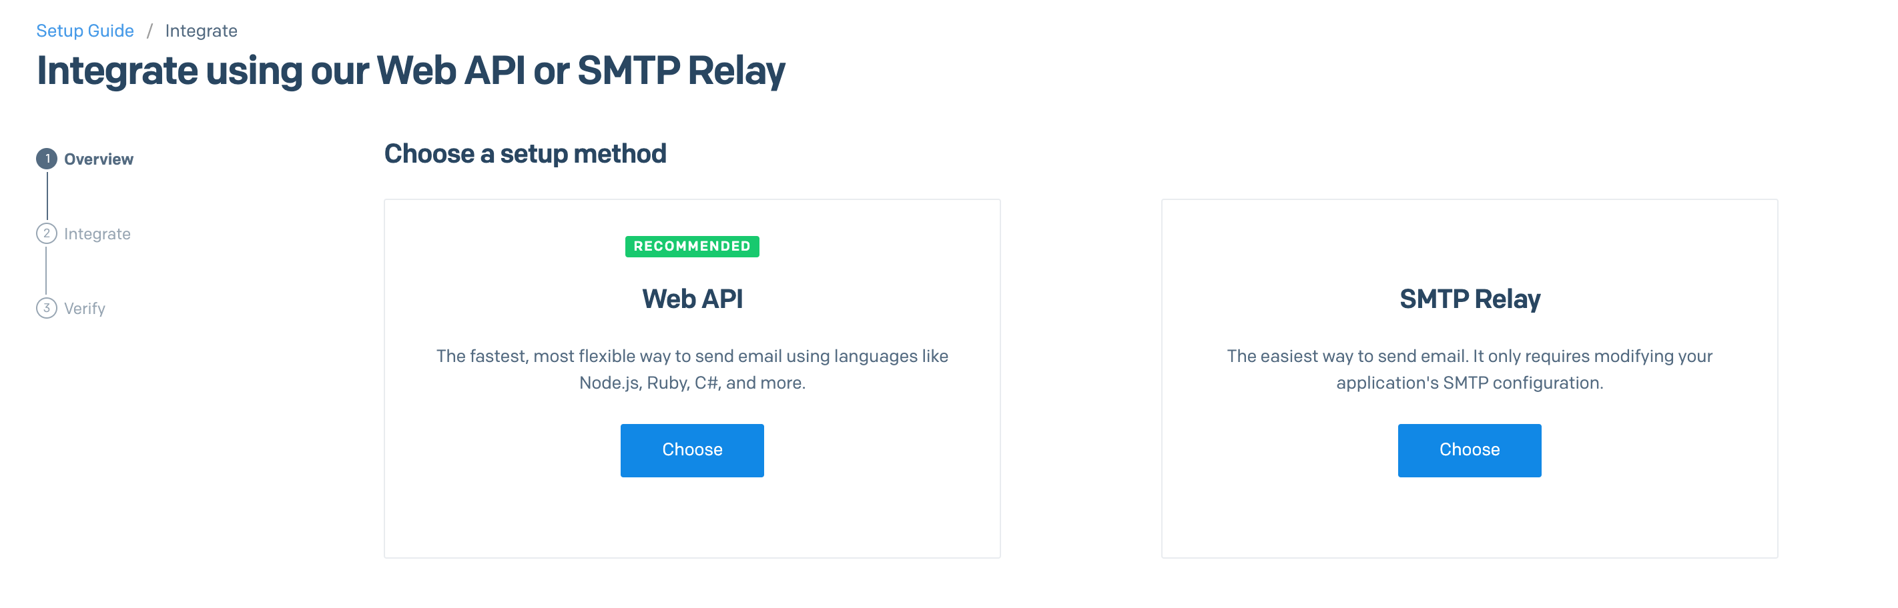Click the SMTP Relay card heading
1898x608 pixels.
click(x=1469, y=299)
